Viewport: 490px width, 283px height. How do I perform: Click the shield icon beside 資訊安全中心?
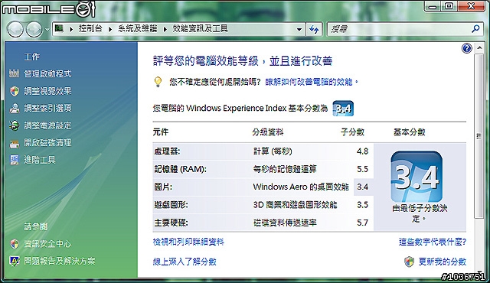point(15,244)
